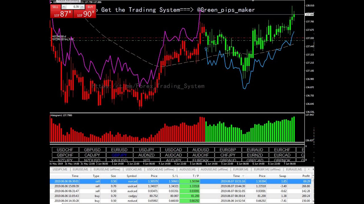The height and width of the screenshot is (204, 364).
Task: Open the EURUSD,M2 (offline) chart tab
Action: click(107, 169)
